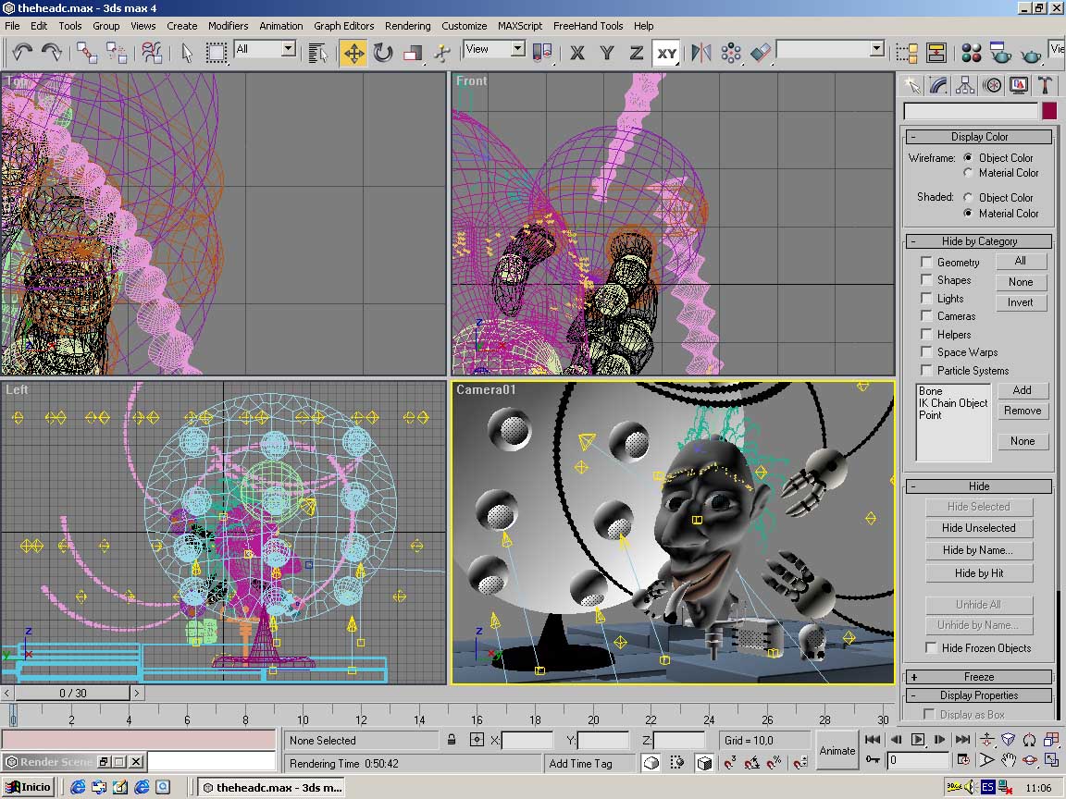Click the Hide Unselected button
The width and height of the screenshot is (1066, 799).
(978, 528)
